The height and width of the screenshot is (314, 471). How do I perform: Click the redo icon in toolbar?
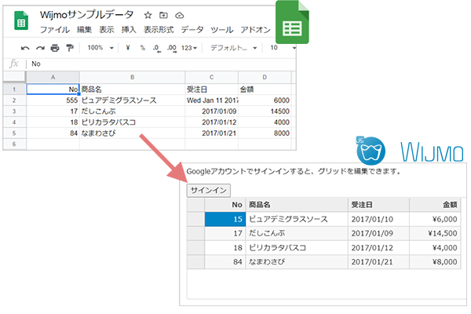[40, 48]
